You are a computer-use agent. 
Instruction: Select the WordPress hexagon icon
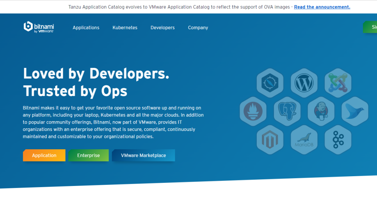pos(304,83)
